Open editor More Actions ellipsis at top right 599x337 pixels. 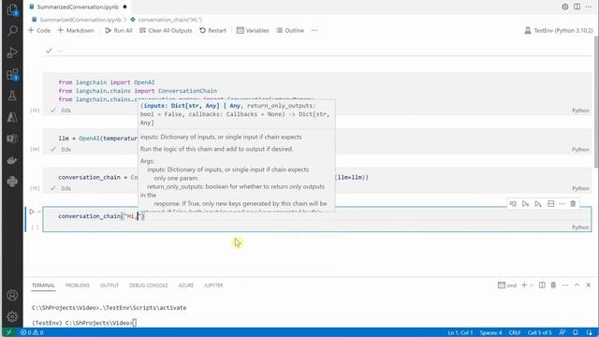[x=589, y=7]
